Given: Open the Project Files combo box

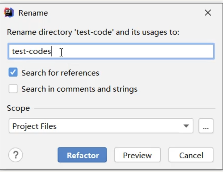Looking at the screenshot, I should click(x=101, y=126).
